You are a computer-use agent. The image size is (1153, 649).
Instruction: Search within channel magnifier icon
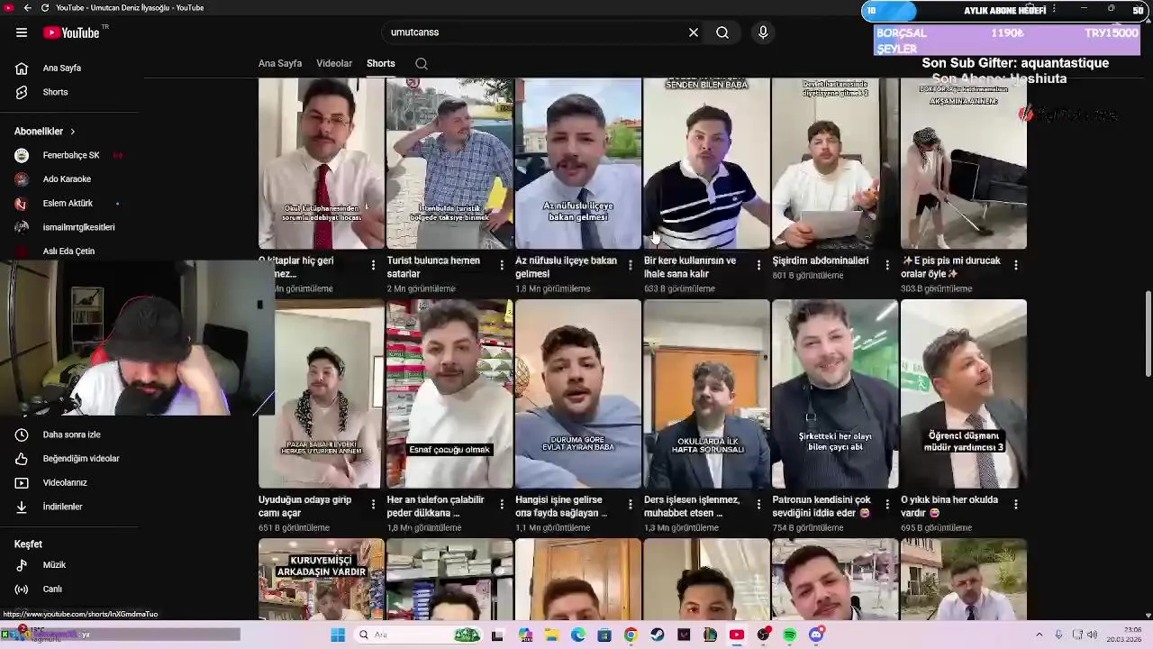tap(422, 64)
